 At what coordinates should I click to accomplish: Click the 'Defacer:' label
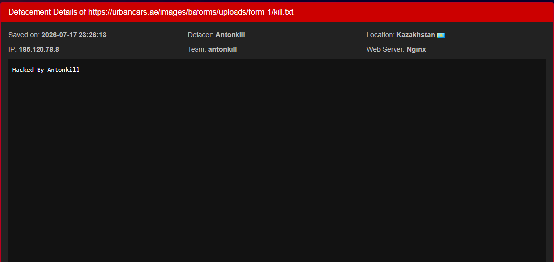pyautogui.click(x=200, y=35)
